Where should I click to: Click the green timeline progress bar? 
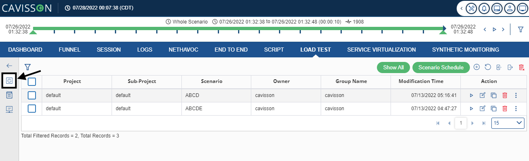point(239,28)
